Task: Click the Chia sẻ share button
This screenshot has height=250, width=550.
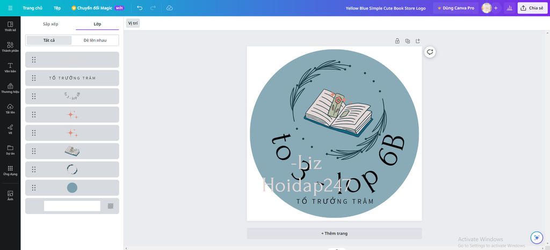Action: point(532,7)
